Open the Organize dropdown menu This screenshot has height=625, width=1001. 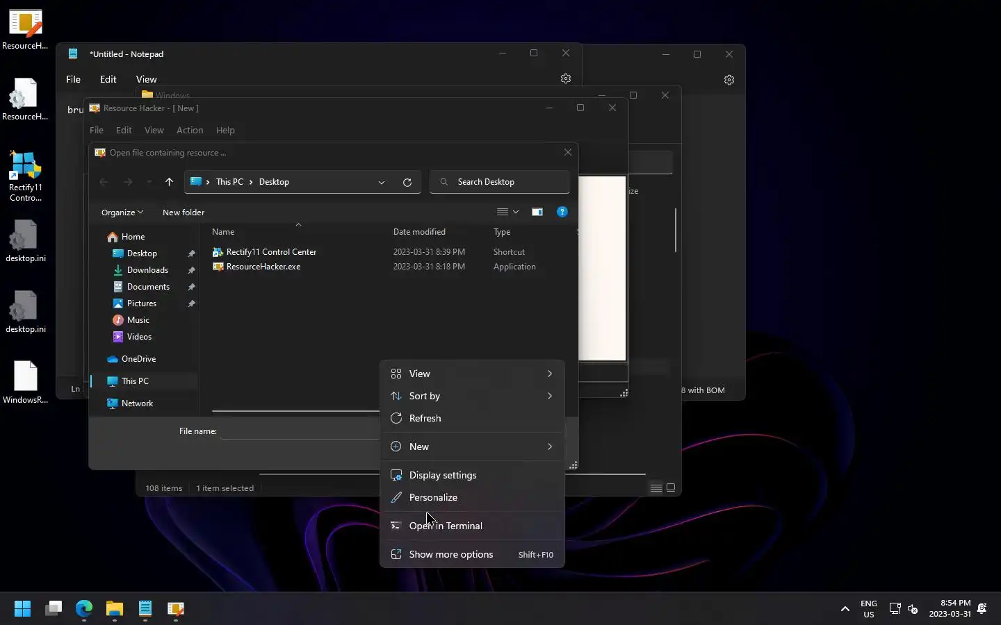(x=122, y=212)
